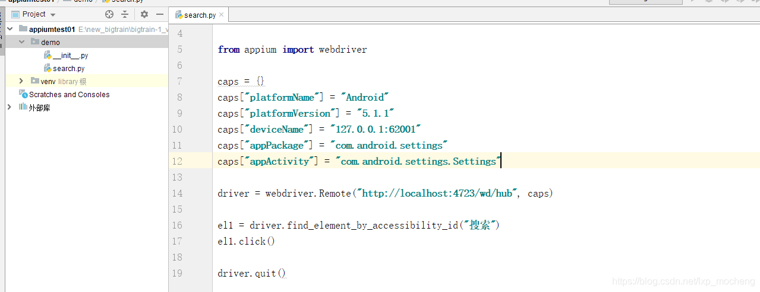Click the Scratches and Consoles icon
Image resolution: width=760 pixels, height=292 pixels.
click(x=23, y=94)
